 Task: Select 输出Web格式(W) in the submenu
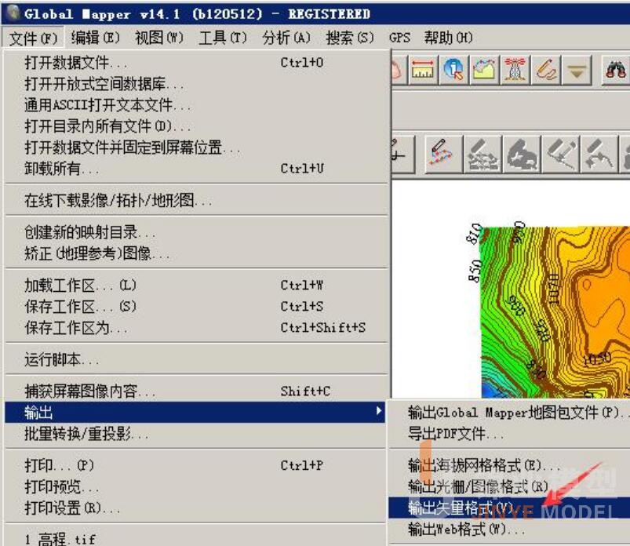point(509,529)
